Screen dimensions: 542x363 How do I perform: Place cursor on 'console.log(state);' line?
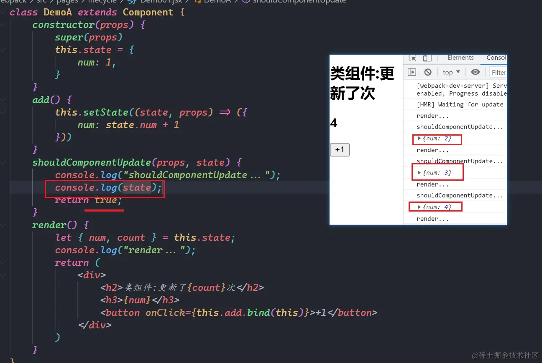[108, 188]
